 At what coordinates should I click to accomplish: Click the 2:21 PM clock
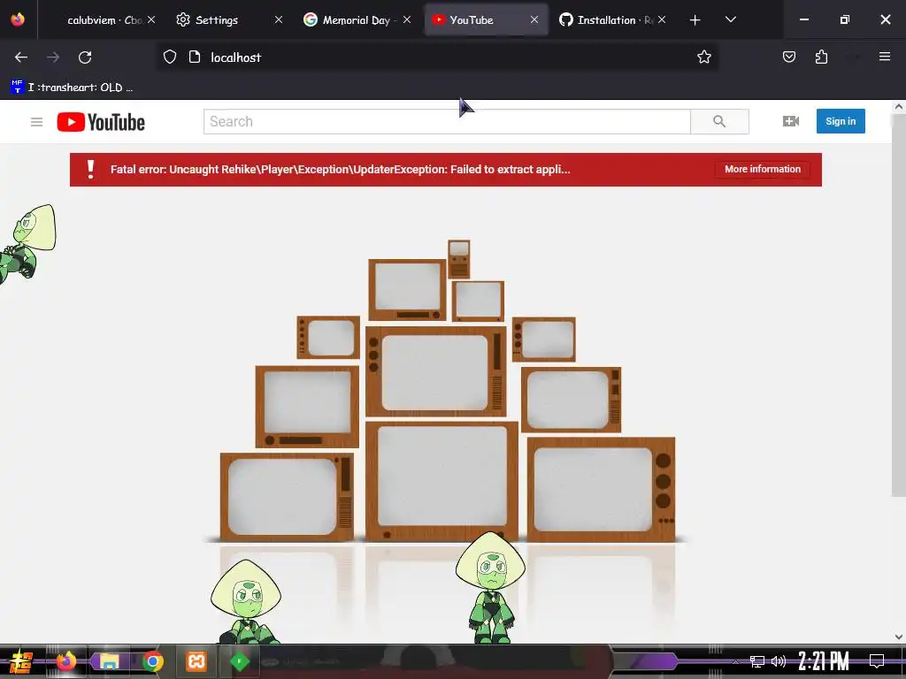(x=824, y=661)
